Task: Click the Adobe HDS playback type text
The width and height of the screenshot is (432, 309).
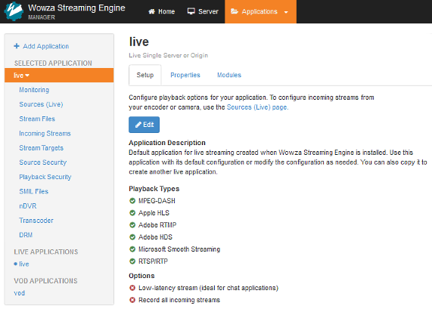Action: (155, 237)
